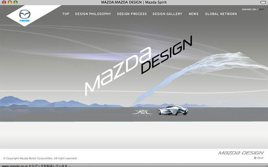Viewport: 268px width, 167px height.
Task: Click the www.mazda.co.jp status bar text
Action: coord(36,166)
